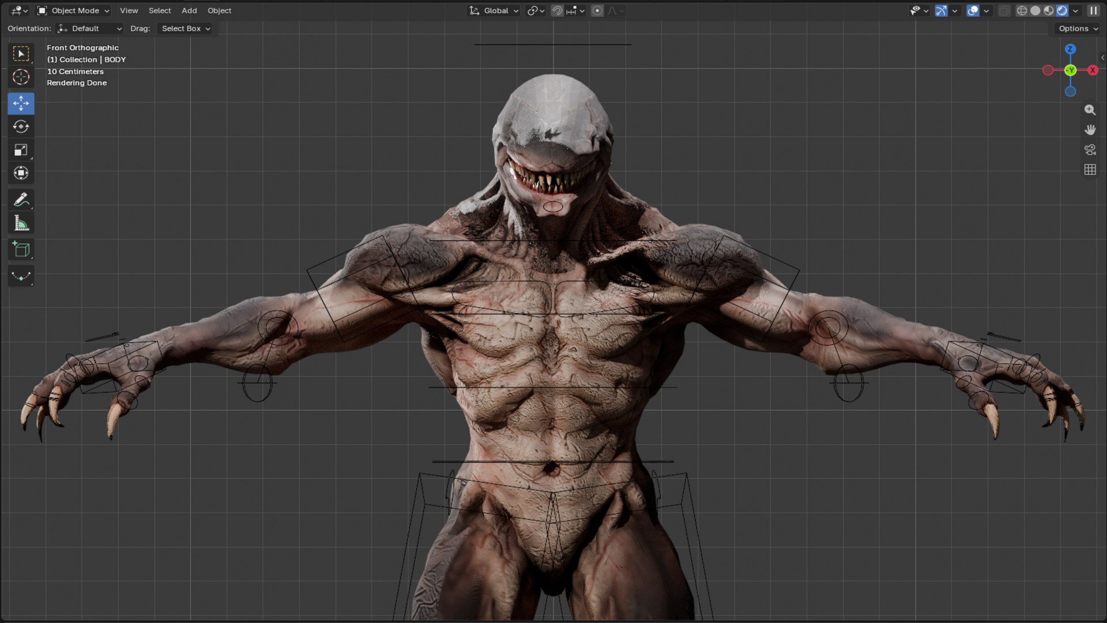Click the zoom view magnifier icon
Screen dimensions: 1107x623
tap(1090, 110)
